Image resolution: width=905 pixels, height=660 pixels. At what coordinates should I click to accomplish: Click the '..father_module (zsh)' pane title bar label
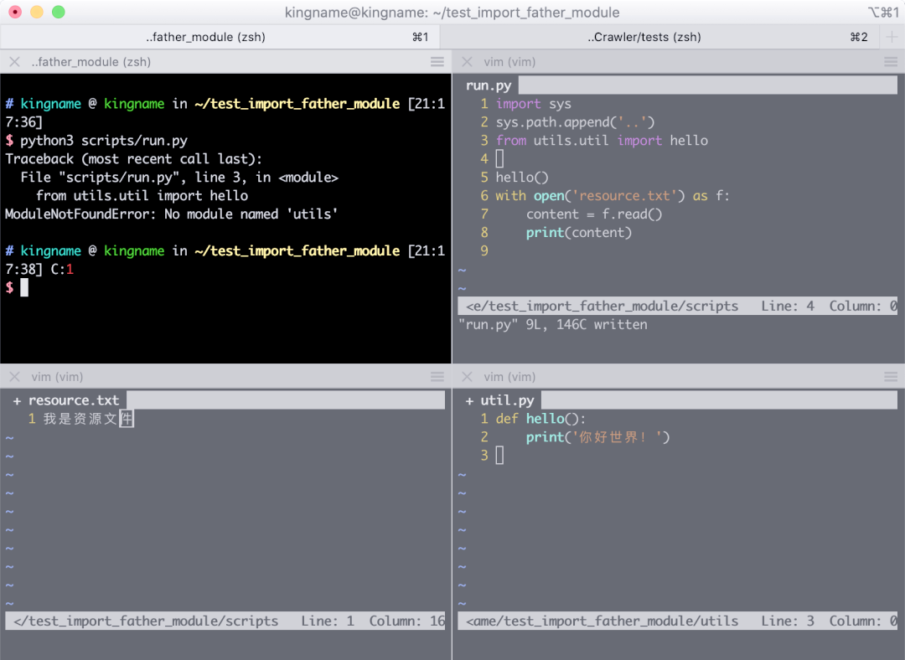[91, 62]
